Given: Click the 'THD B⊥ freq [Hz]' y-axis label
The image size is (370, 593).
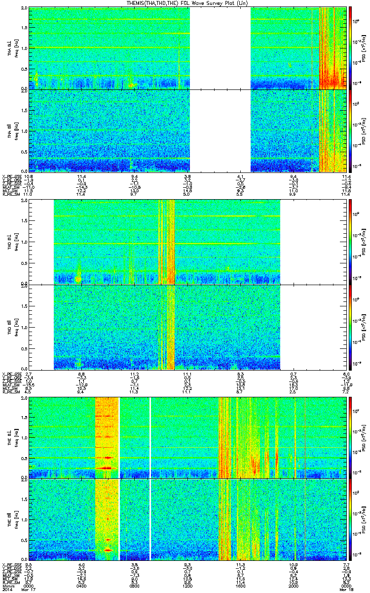Looking at the screenshot, I should [12, 242].
